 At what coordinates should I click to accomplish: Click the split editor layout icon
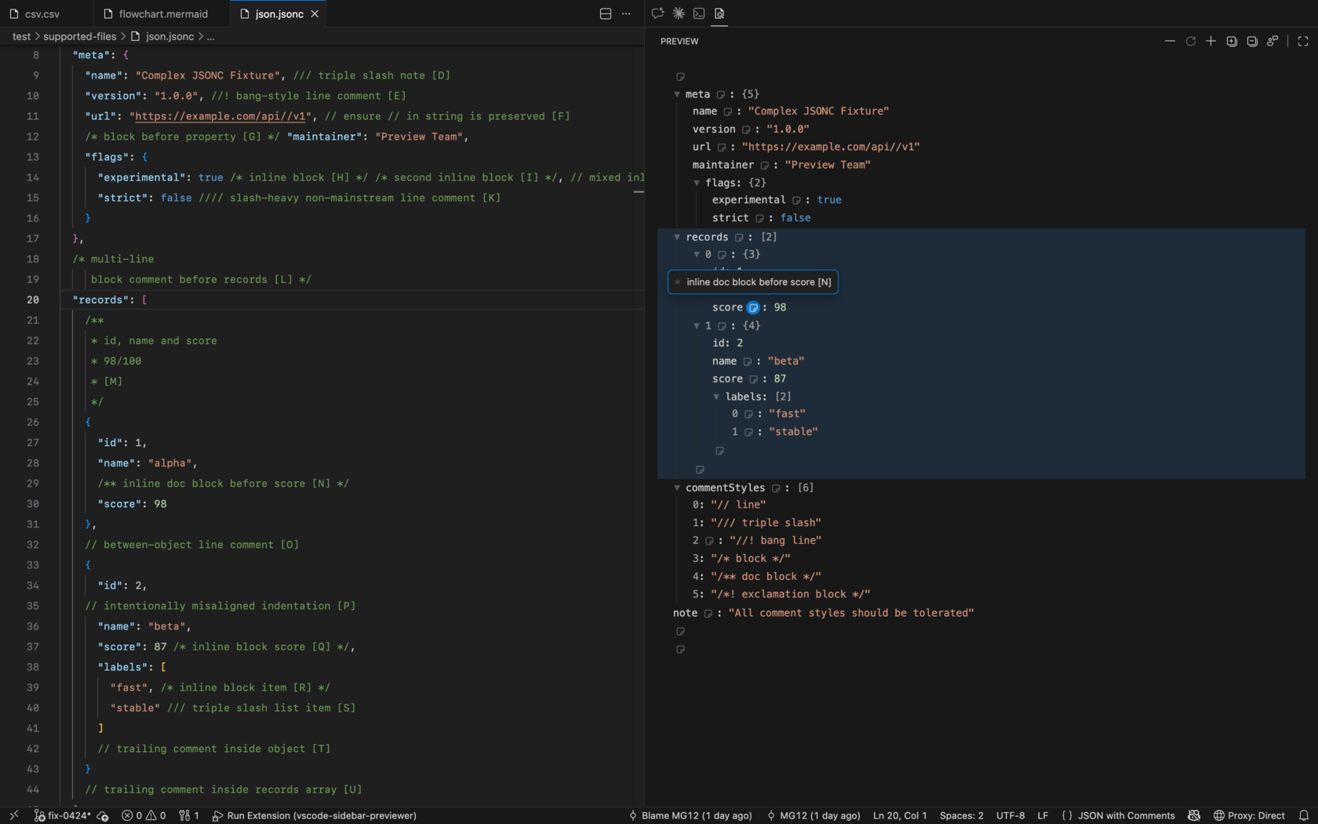tap(606, 13)
